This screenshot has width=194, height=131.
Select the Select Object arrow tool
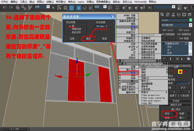pos(53,8)
